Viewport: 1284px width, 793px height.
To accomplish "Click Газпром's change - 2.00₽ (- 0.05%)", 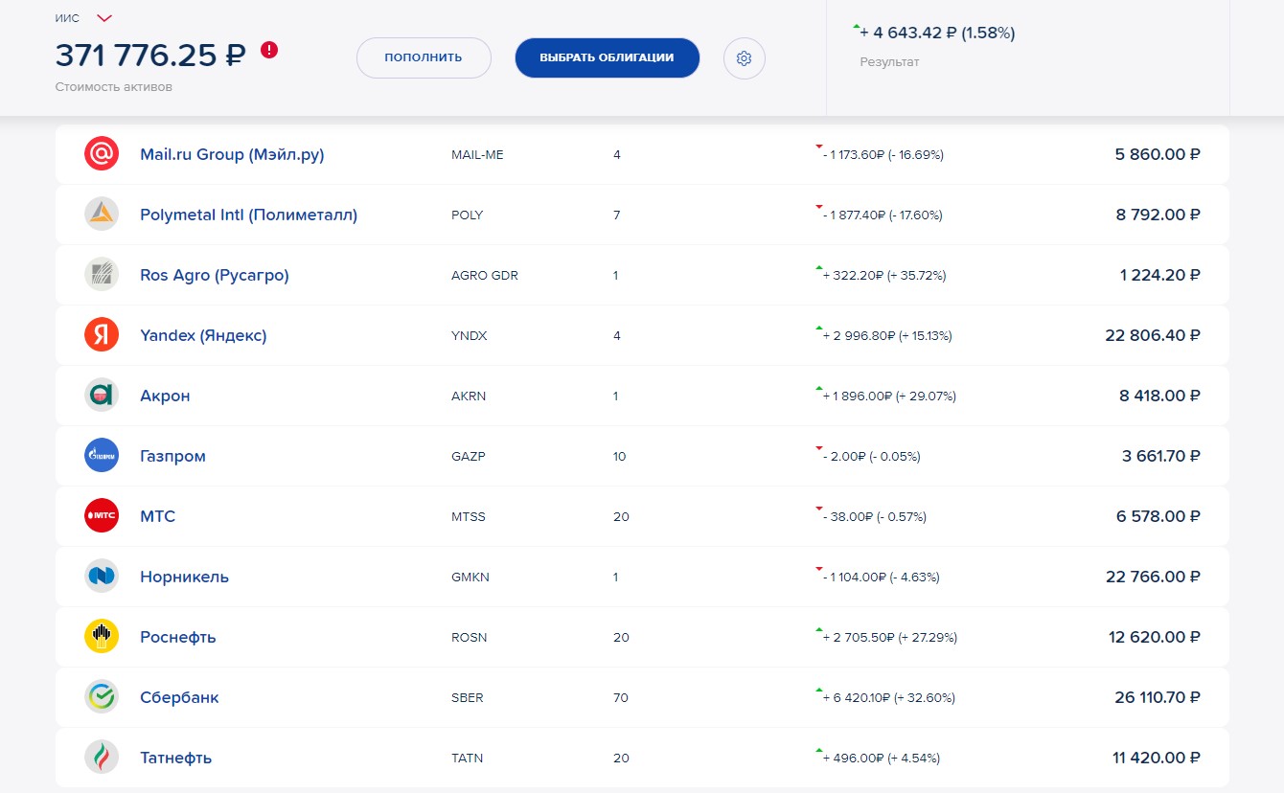I will (x=871, y=456).
